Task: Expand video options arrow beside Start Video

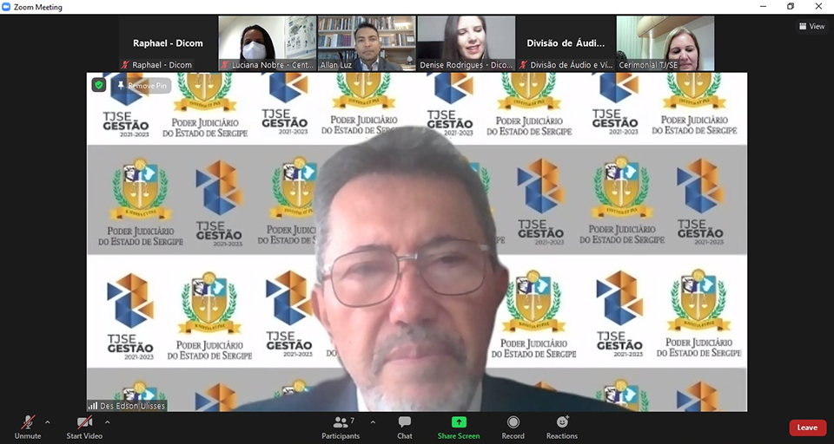Action: click(x=111, y=422)
